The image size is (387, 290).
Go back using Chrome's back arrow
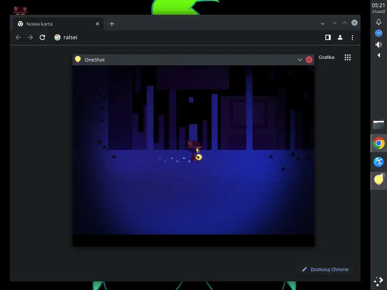(x=18, y=37)
